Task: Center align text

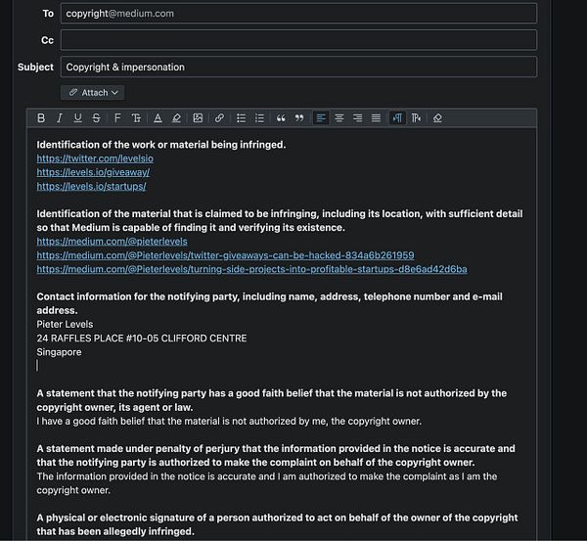Action: 339,118
